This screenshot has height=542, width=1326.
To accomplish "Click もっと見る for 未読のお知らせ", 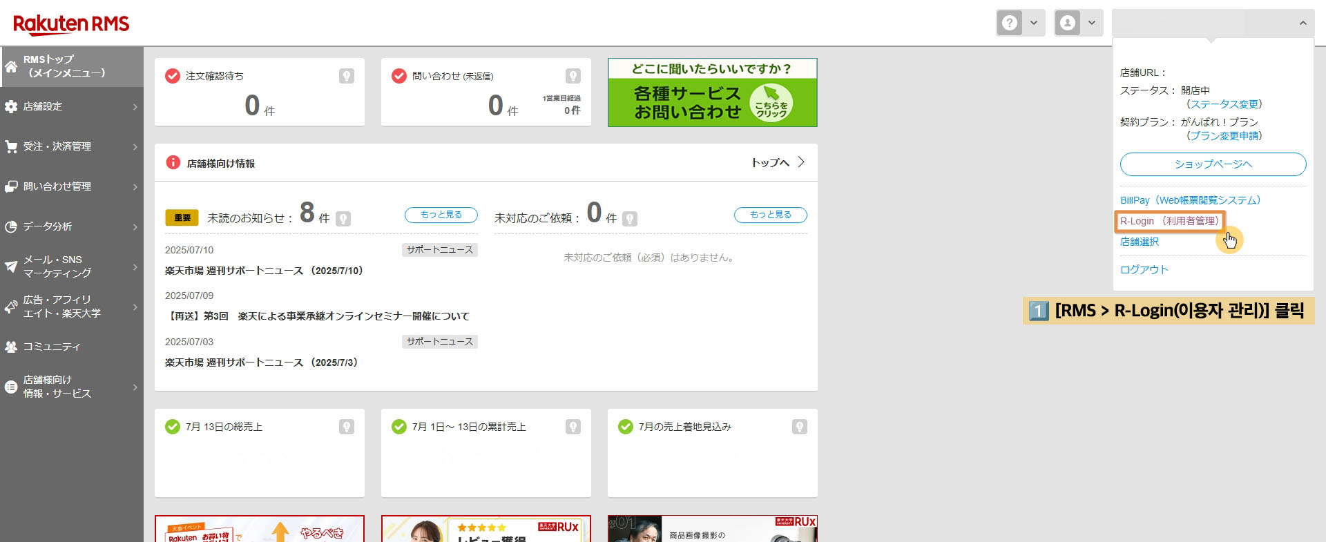I will [x=441, y=215].
